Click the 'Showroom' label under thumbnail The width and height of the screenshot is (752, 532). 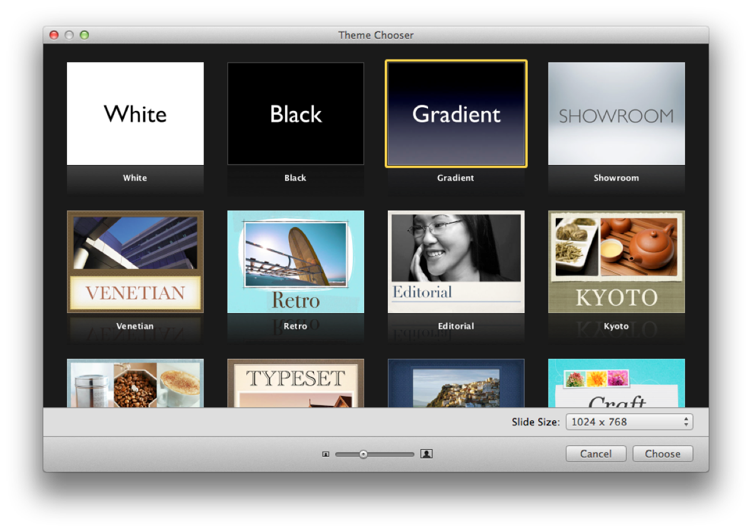[x=616, y=178]
